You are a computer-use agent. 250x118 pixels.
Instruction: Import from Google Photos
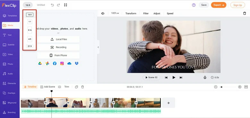pyautogui.click(x=47, y=64)
